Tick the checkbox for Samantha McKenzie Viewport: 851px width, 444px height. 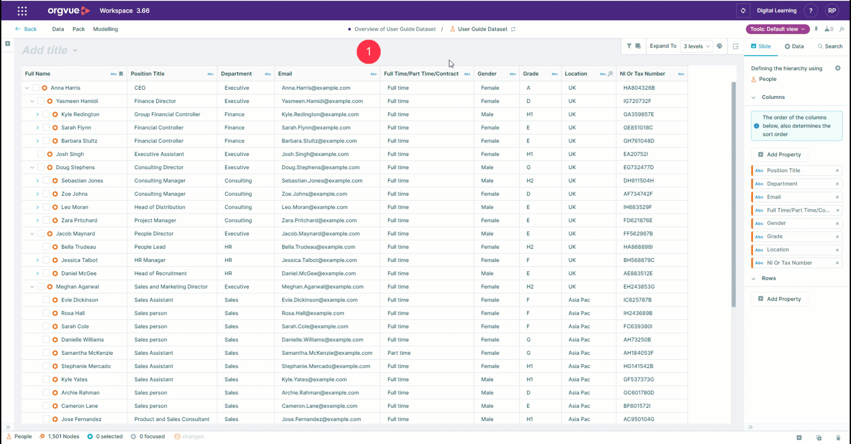point(46,353)
